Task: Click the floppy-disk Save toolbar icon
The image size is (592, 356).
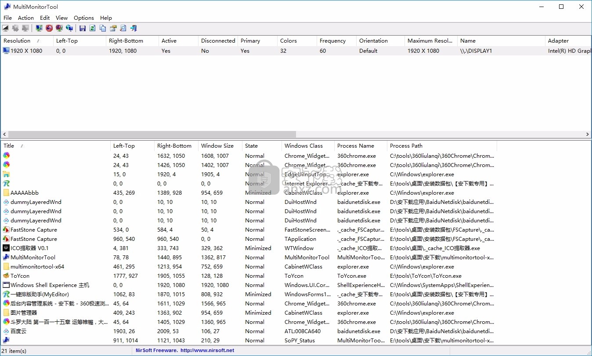Action: pyautogui.click(x=82, y=28)
